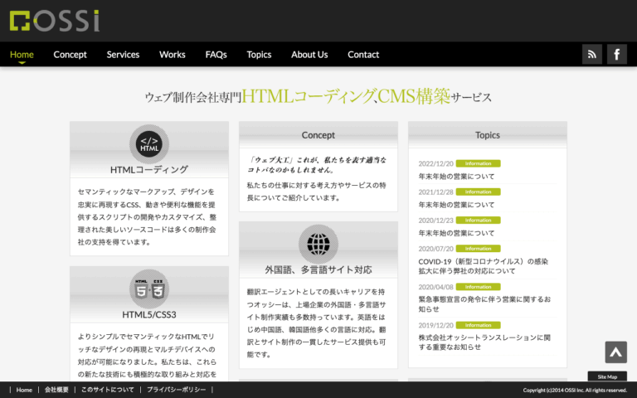The width and height of the screenshot is (637, 398).
Task: Go to the Home nav item
Action: click(22, 55)
